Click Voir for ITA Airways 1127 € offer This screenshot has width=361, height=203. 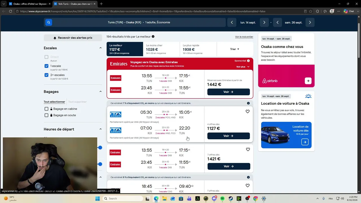(x=228, y=136)
